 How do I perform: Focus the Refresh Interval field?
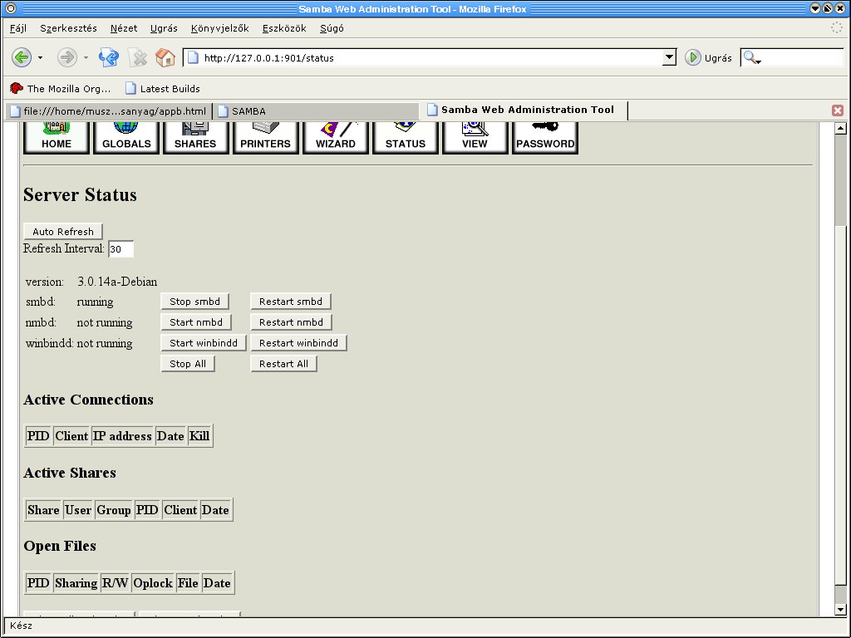(x=121, y=249)
